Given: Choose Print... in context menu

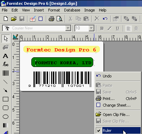Looking at the screenshot, I should [x=118, y=99].
